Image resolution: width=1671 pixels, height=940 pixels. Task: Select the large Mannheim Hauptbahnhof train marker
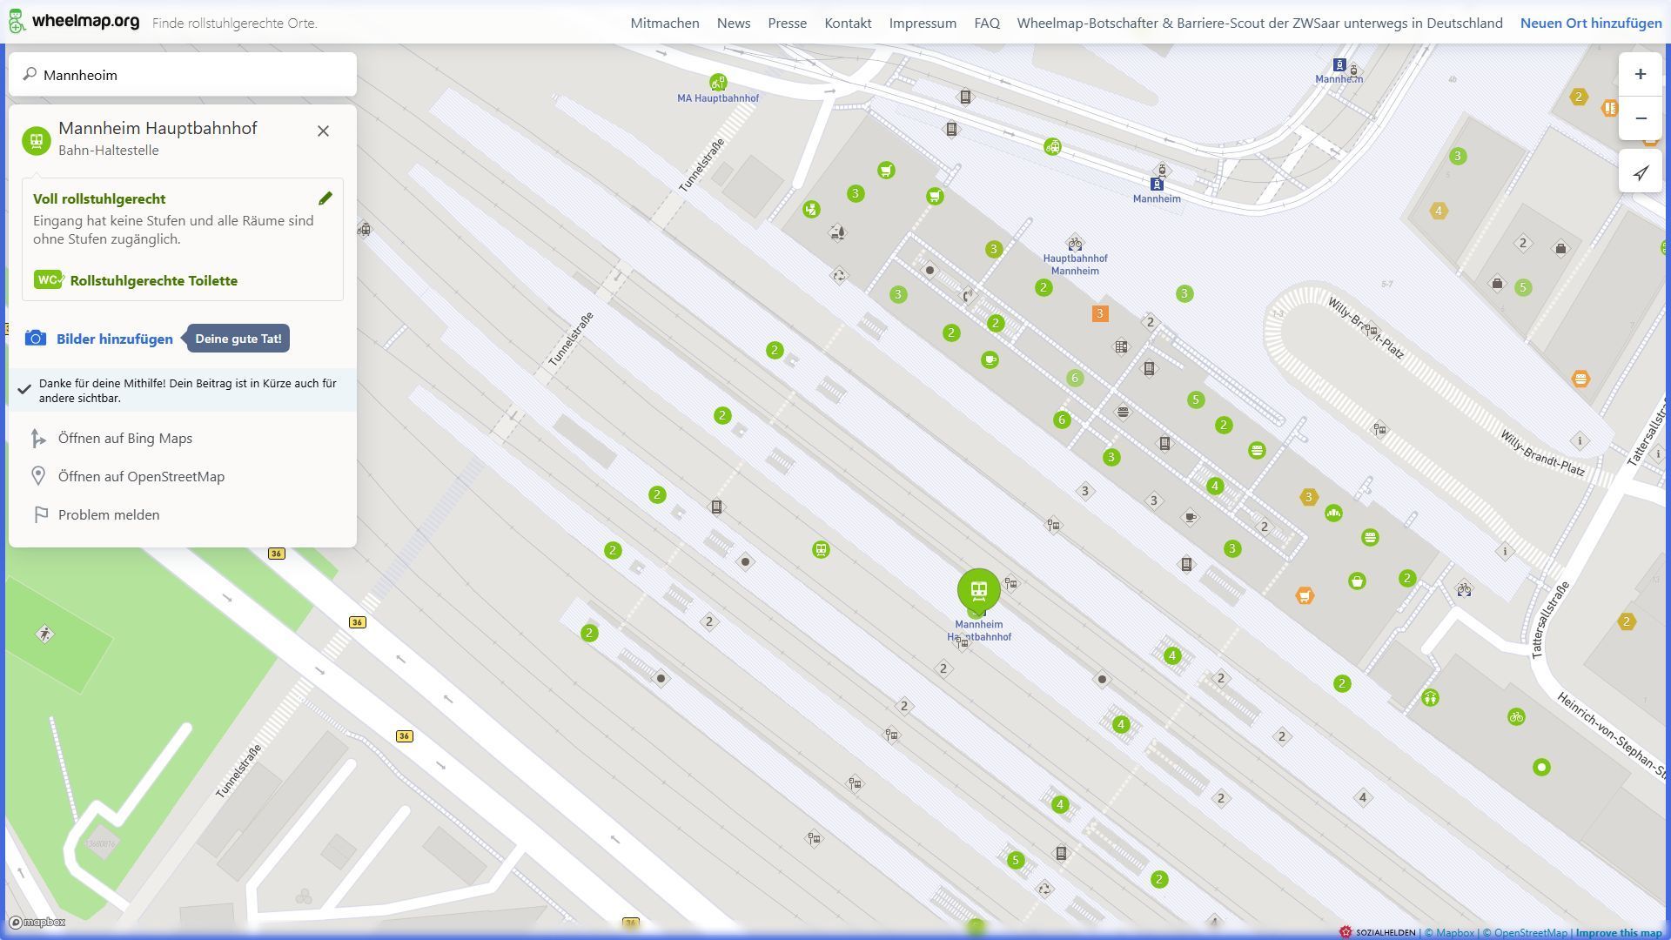click(x=978, y=591)
